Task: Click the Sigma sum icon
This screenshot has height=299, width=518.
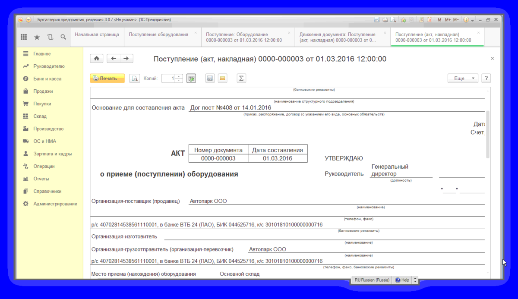Action: click(241, 79)
